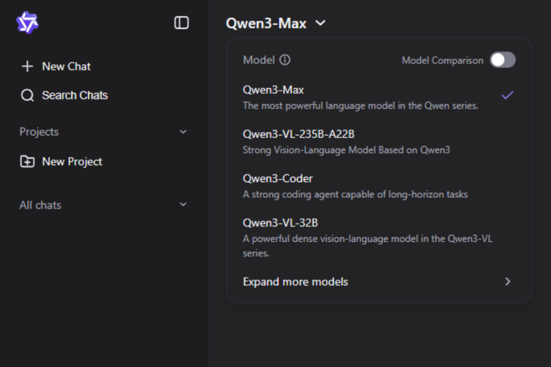This screenshot has width=551, height=367.
Task: Click the info icon next to Model
Action: [x=286, y=60]
